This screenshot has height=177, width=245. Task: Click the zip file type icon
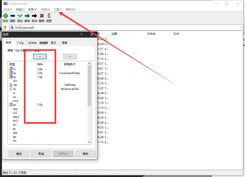coord(11,73)
